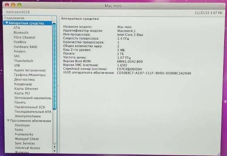Click the window resize grip corner
This screenshot has width=227, height=156.
click(x=218, y=154)
